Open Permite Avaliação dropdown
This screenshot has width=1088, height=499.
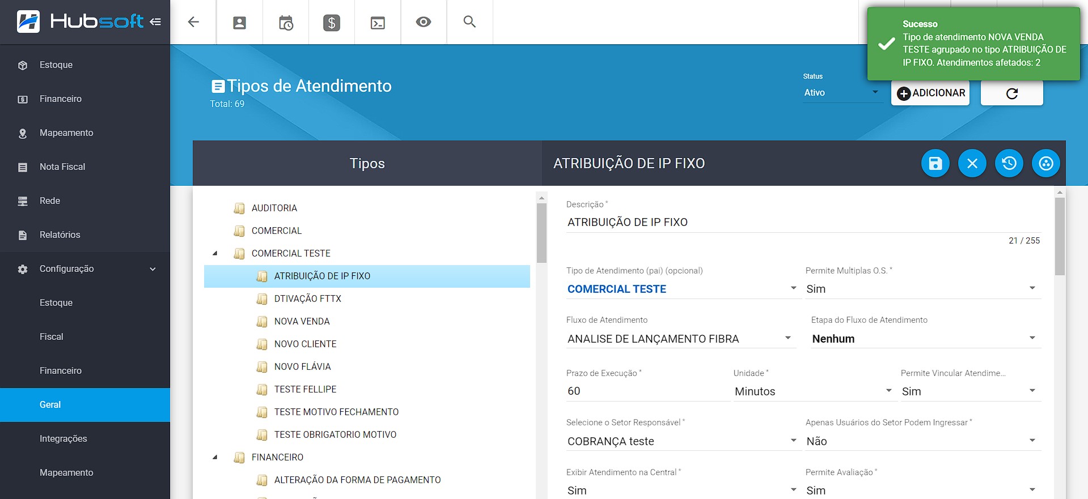(x=923, y=491)
